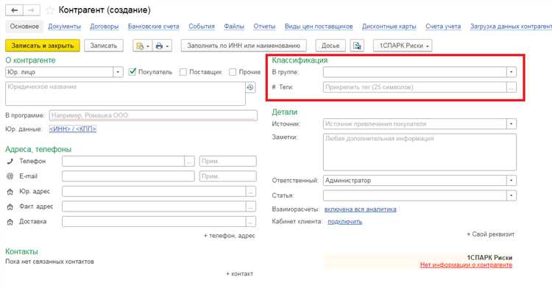Expand the Юр. лицо type dropdown

pos(118,72)
